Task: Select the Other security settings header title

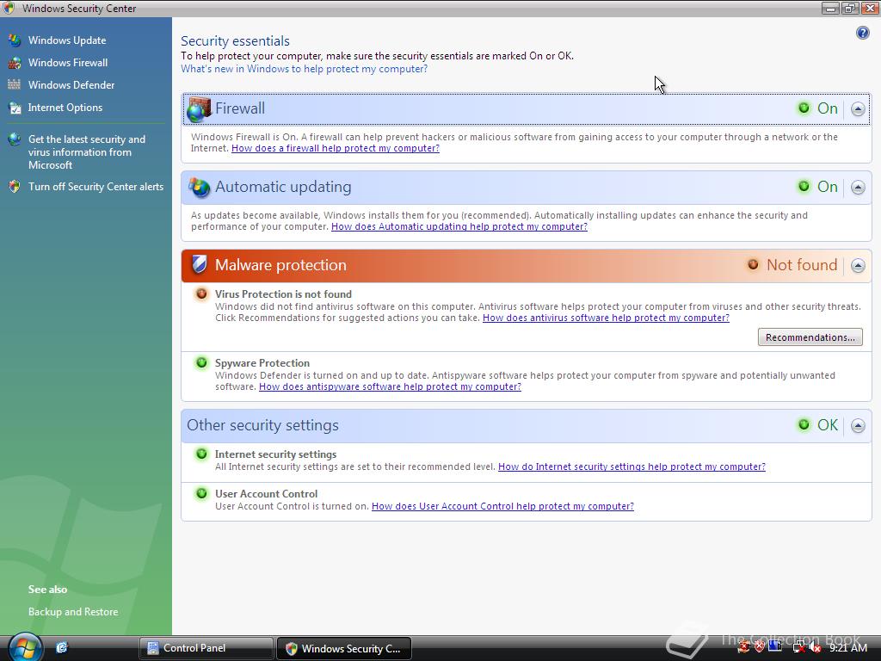Action: 263,425
